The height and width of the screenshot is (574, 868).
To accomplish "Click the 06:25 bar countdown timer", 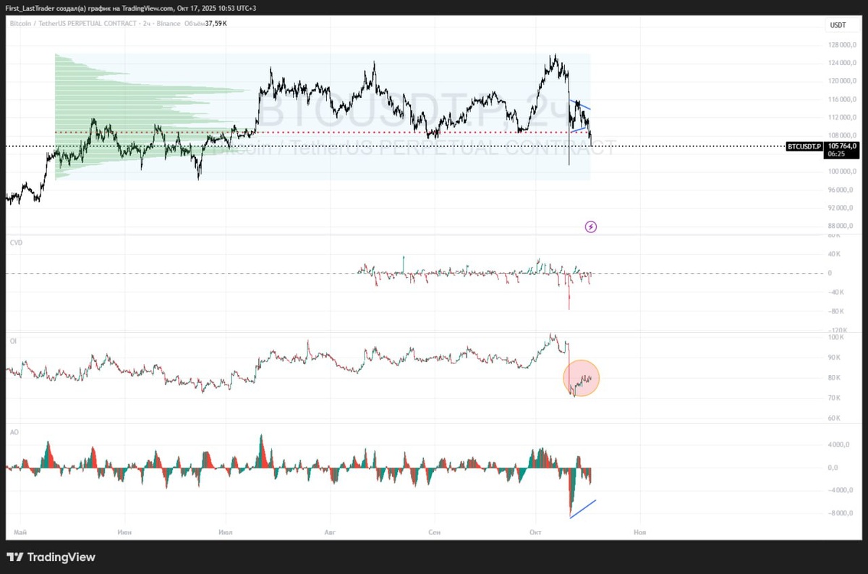I will [x=835, y=154].
